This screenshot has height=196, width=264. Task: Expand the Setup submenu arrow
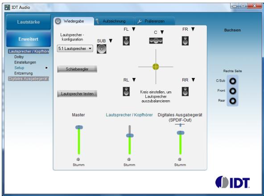[47, 68]
